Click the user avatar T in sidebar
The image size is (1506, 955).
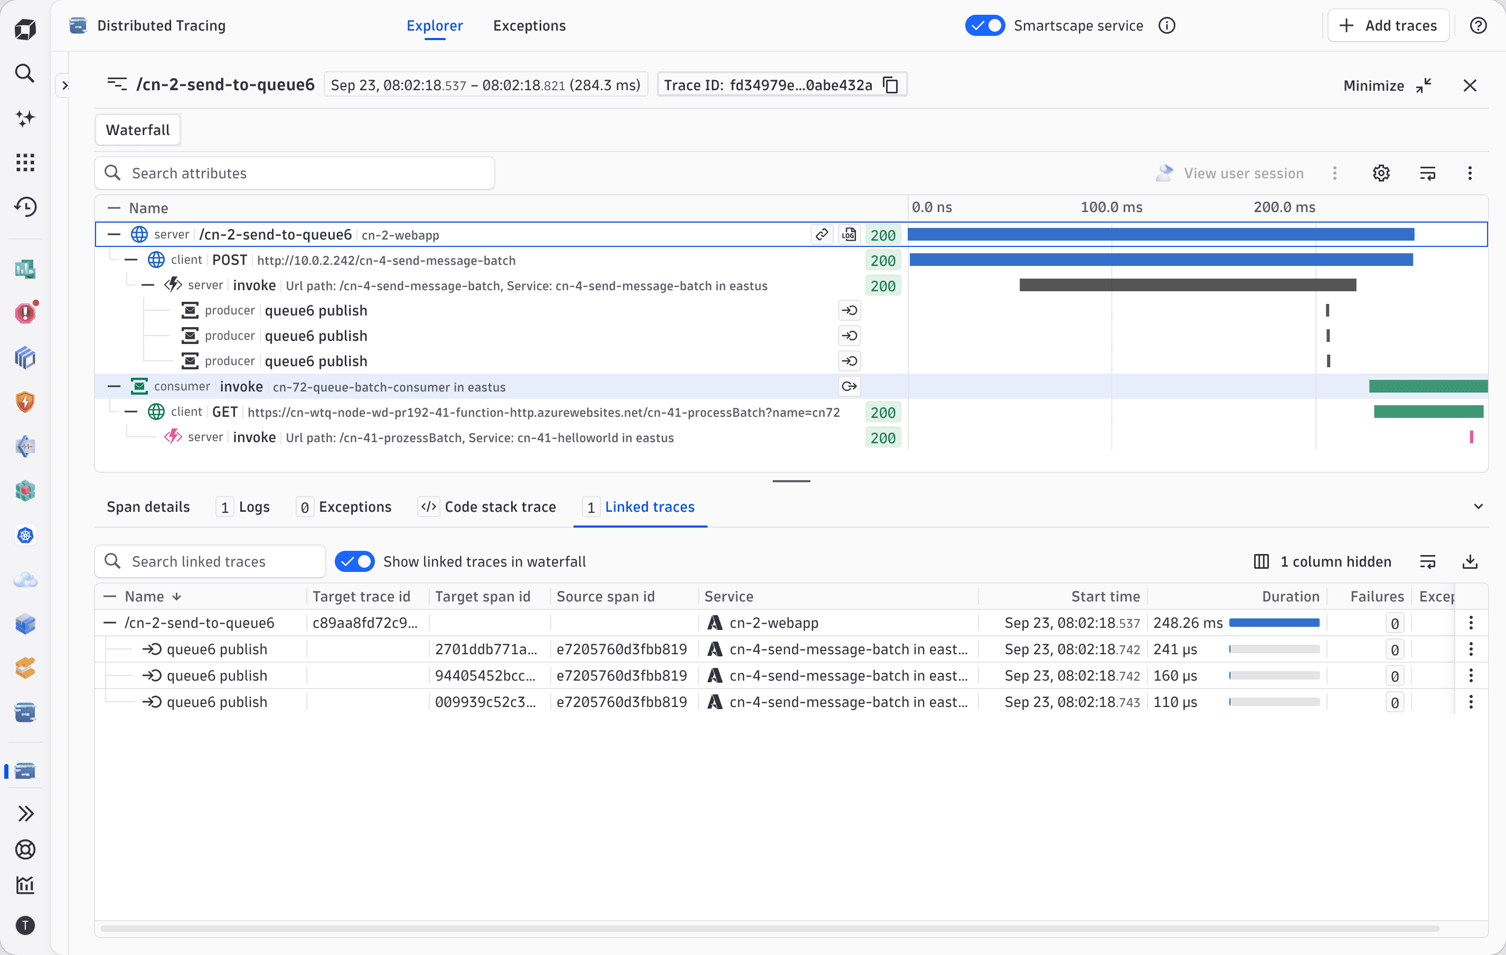click(x=24, y=925)
